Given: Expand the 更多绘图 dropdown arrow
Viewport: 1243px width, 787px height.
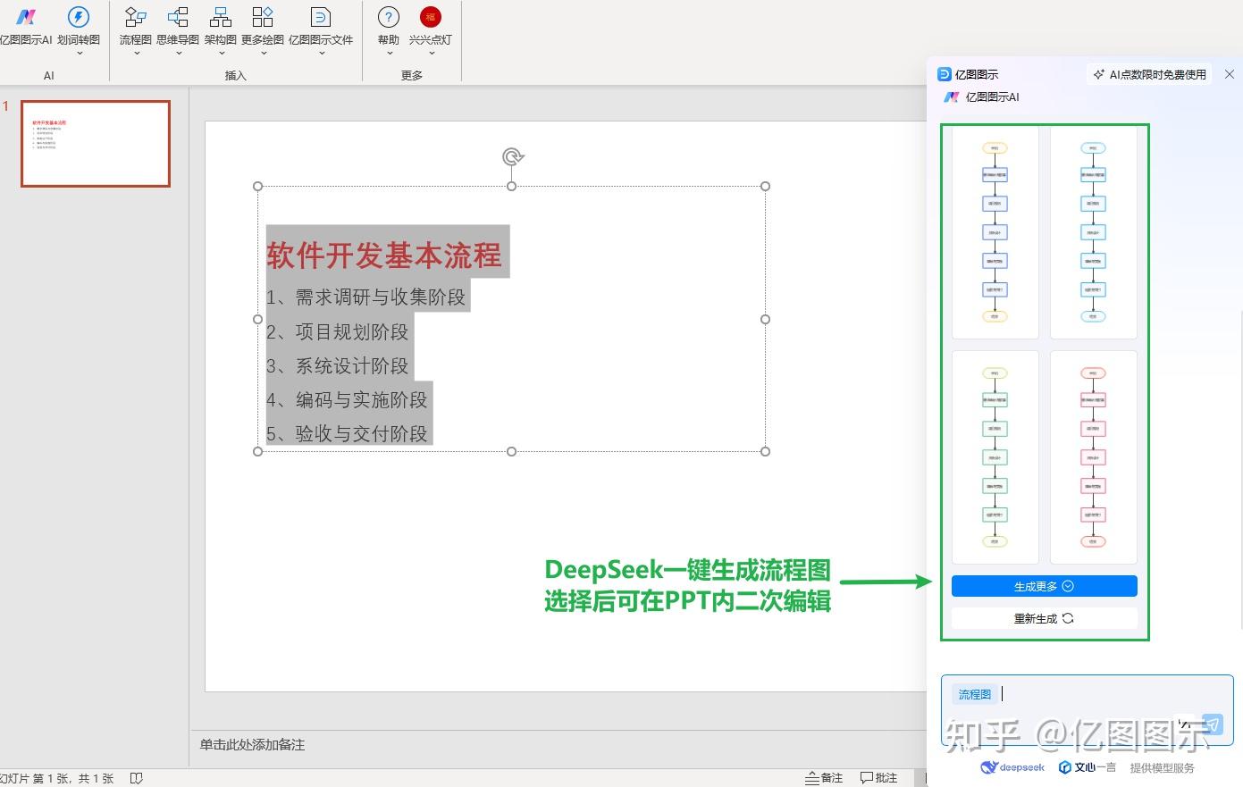Looking at the screenshot, I should click(263, 54).
